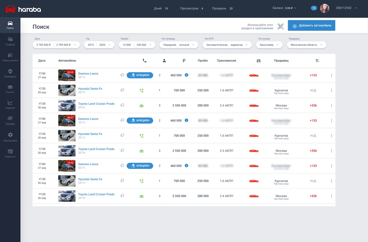Clear the Цена price filter
The height and width of the screenshot is (242, 368).
pyautogui.click(x=75, y=45)
